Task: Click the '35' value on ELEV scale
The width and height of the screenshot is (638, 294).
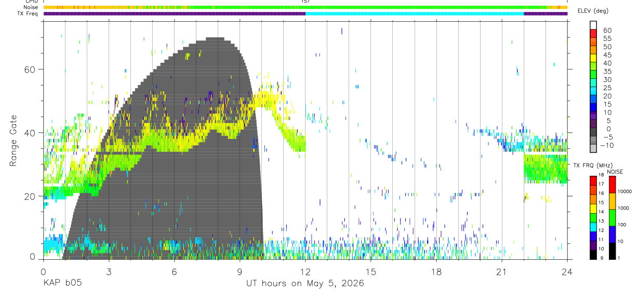Action: point(607,71)
